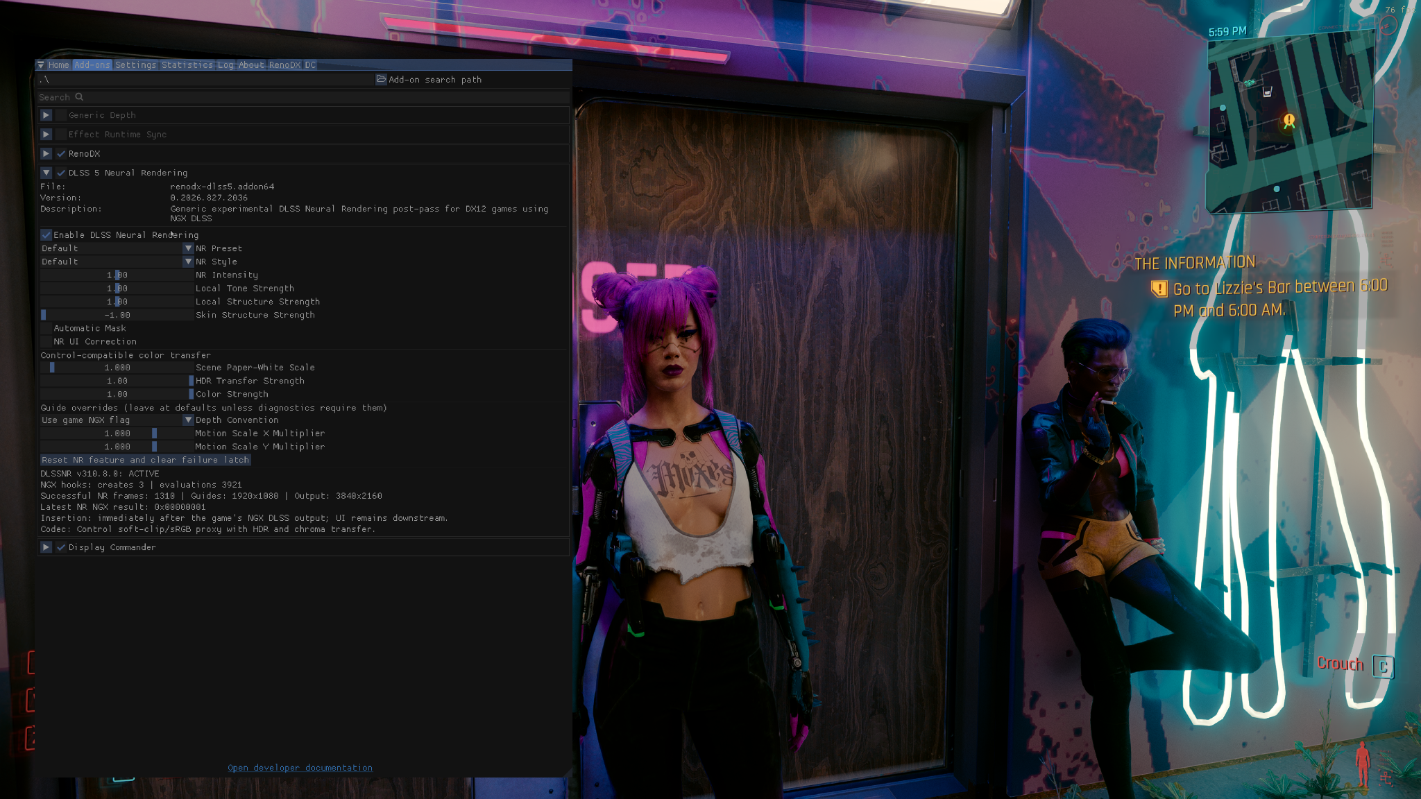1421x799 pixels.
Task: Open the NR Preset dropdown
Action: [117, 248]
